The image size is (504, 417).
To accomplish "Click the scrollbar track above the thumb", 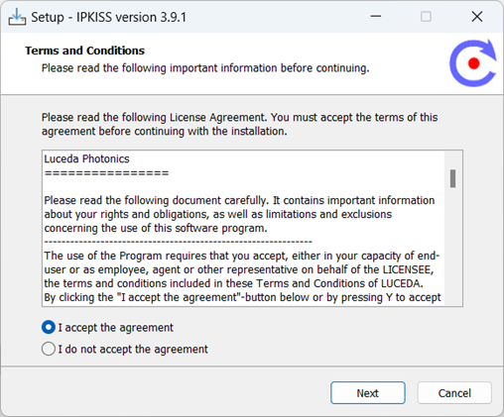I will pyautogui.click(x=452, y=160).
